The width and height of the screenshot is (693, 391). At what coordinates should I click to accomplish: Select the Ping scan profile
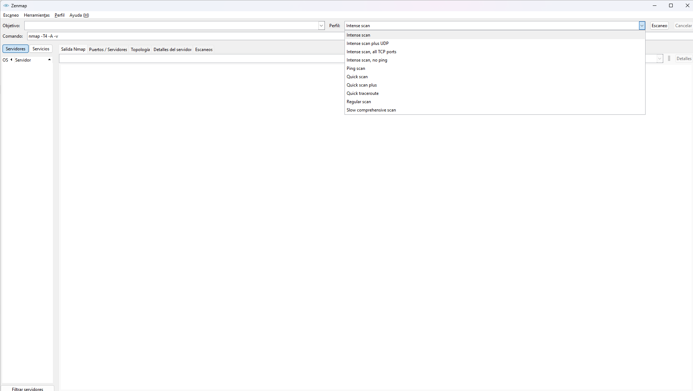tap(495, 68)
